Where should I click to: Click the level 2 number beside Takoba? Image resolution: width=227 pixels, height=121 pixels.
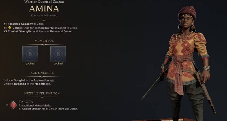(7, 105)
